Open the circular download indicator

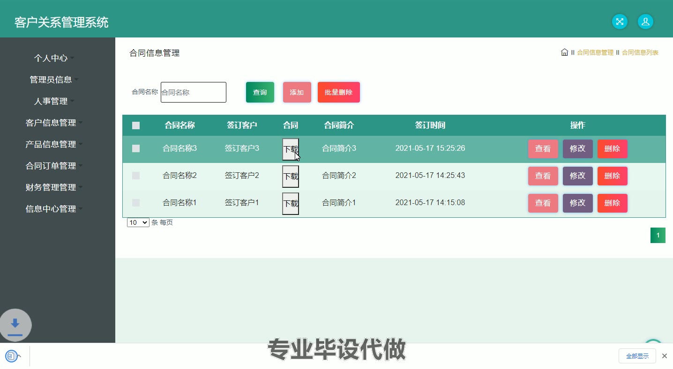tap(15, 325)
